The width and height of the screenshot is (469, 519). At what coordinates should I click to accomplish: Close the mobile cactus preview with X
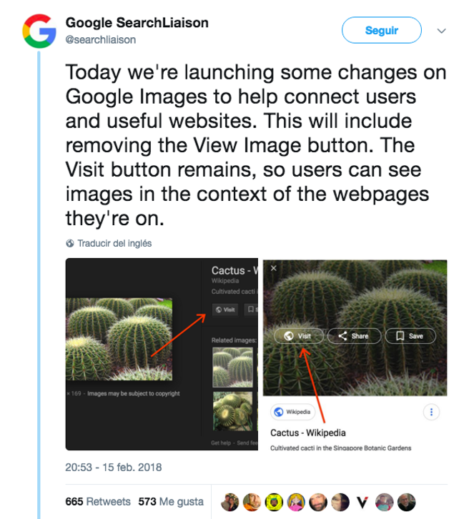(273, 268)
